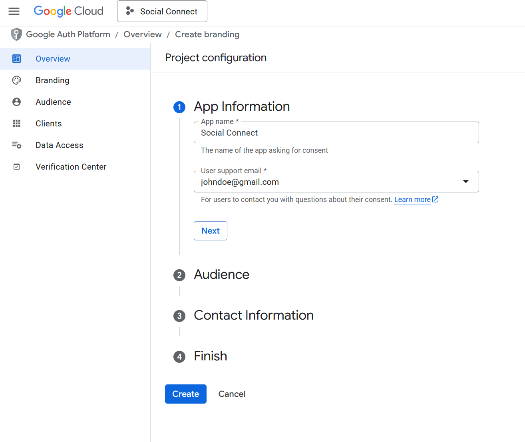Image resolution: width=525 pixels, height=442 pixels.
Task: Open the Branding sidebar item
Action: coord(75,80)
